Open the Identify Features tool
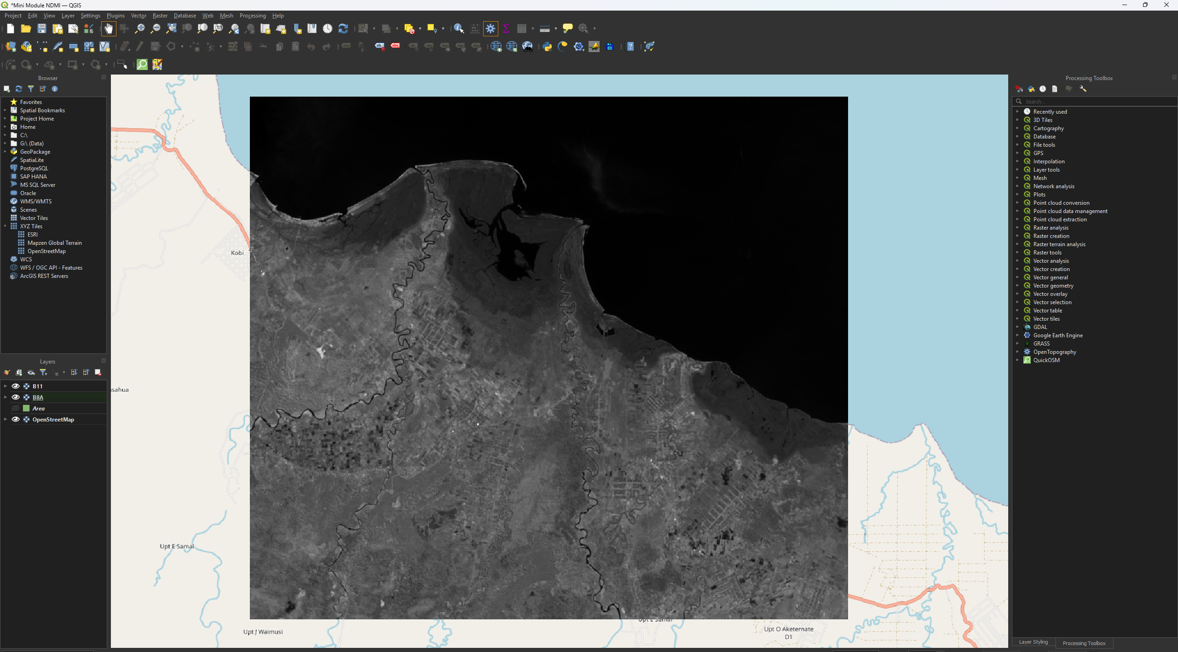The width and height of the screenshot is (1178, 652). tap(458, 29)
